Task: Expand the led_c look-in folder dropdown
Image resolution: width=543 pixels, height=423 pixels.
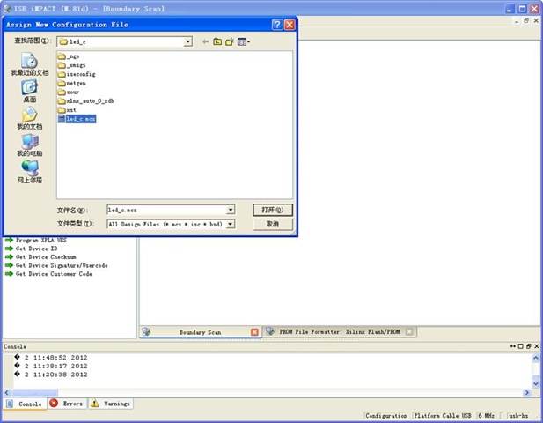Action: coord(187,41)
